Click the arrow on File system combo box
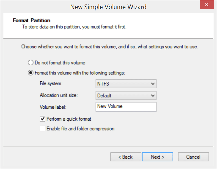The height and width of the screenshot is (169, 217). click(x=153, y=84)
